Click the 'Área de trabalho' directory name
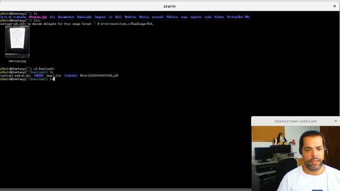Image resolution: width=340 pixels, height=191 pixels. pyautogui.click(x=13, y=17)
